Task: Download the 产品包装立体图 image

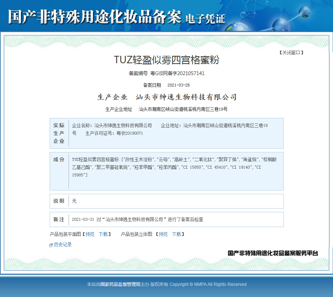Action: click(176, 234)
